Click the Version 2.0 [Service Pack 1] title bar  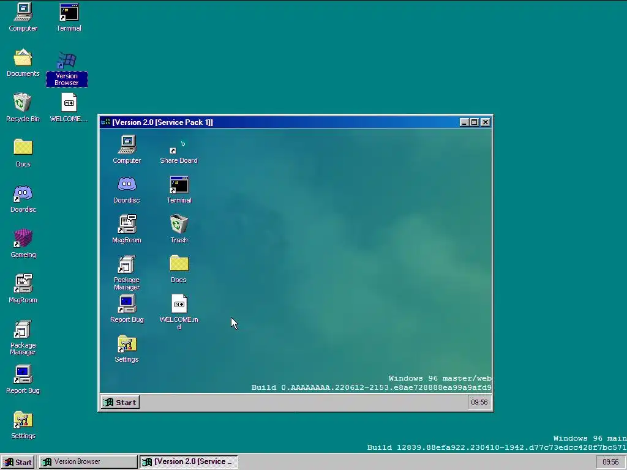pyautogui.click(x=296, y=122)
